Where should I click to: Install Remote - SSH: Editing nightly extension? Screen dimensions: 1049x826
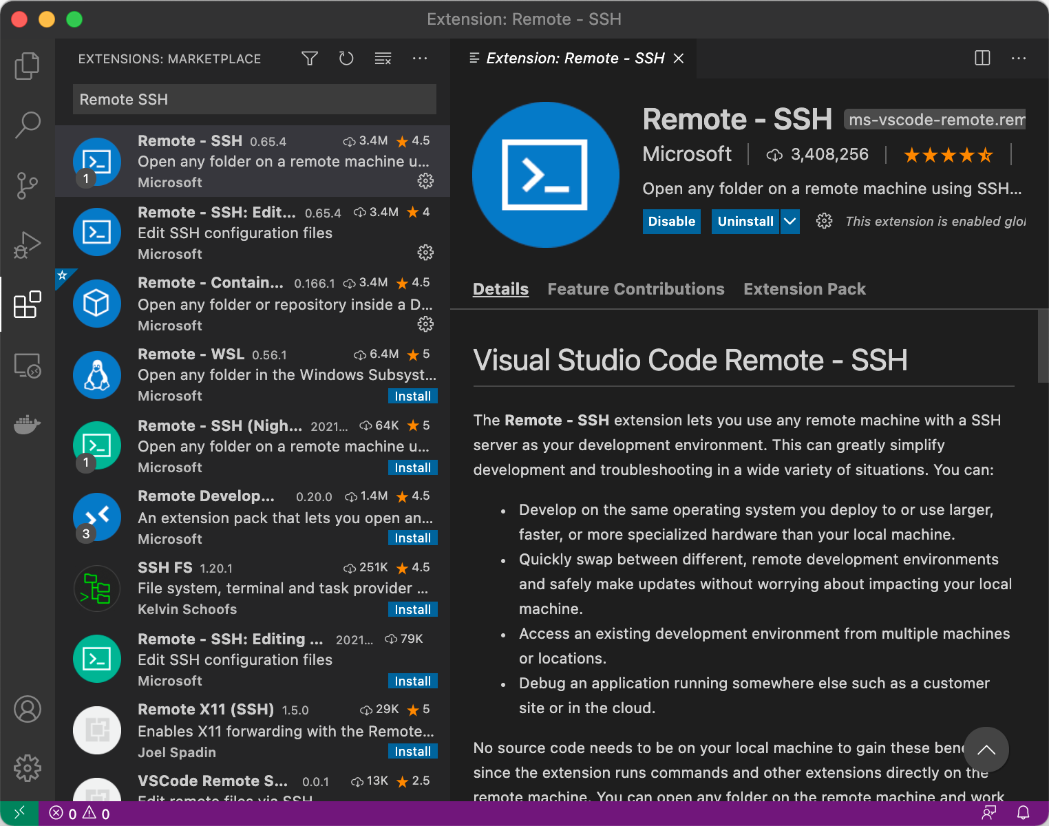click(413, 681)
